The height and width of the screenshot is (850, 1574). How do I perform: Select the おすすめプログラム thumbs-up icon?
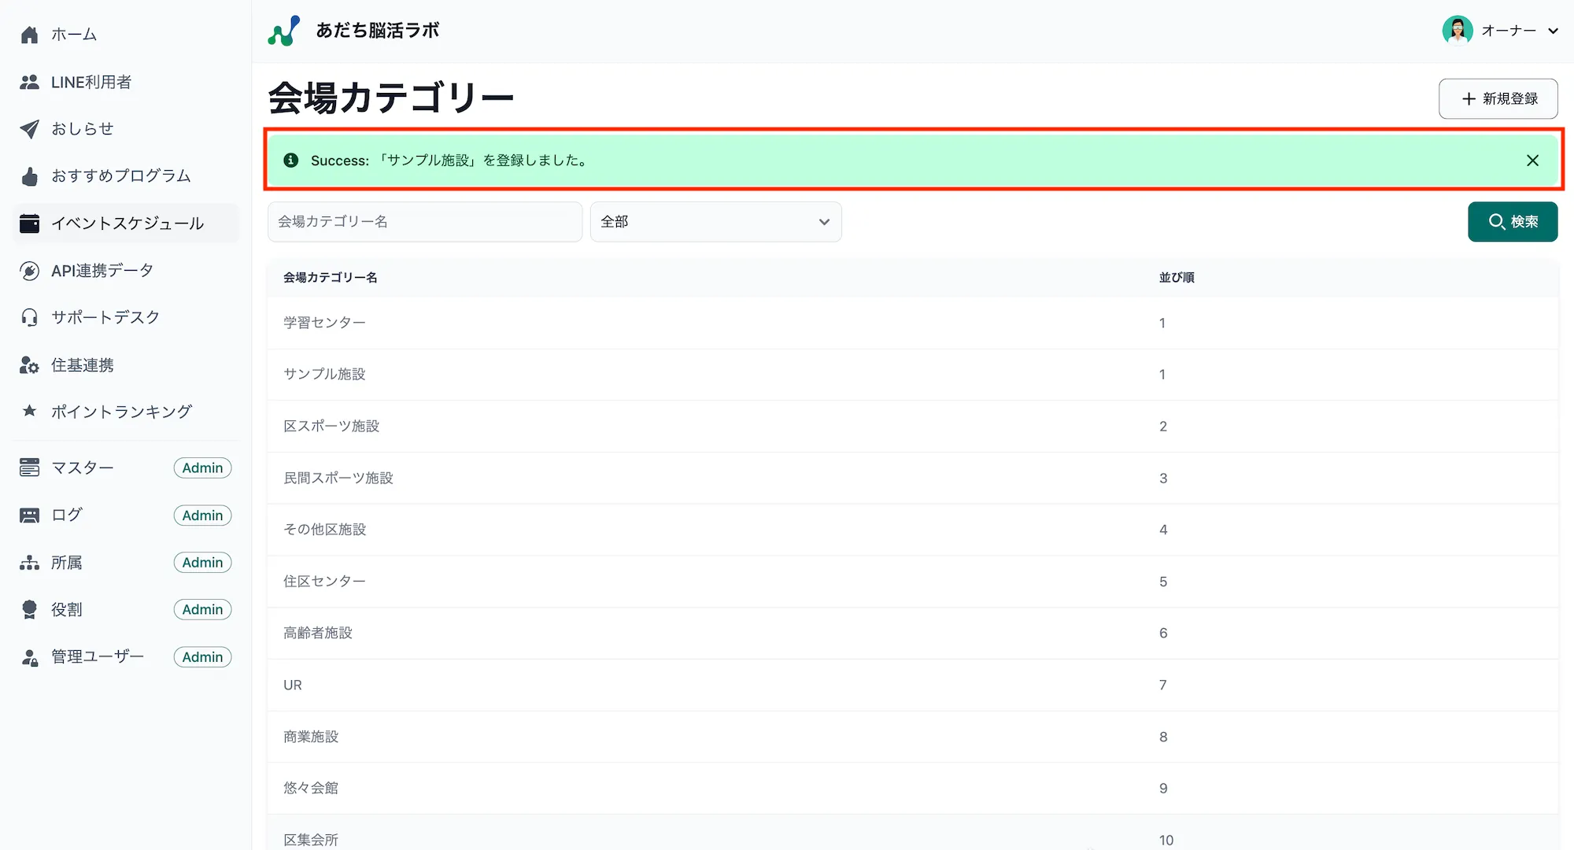pos(30,176)
